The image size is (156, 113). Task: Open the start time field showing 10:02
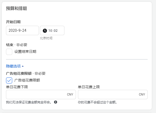(52, 30)
